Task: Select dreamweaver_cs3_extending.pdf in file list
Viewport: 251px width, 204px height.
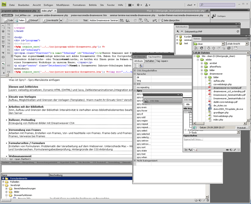Action: (x=229, y=91)
